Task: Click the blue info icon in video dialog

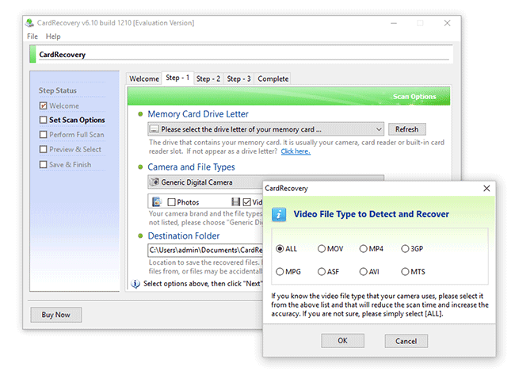Action: pos(279,215)
